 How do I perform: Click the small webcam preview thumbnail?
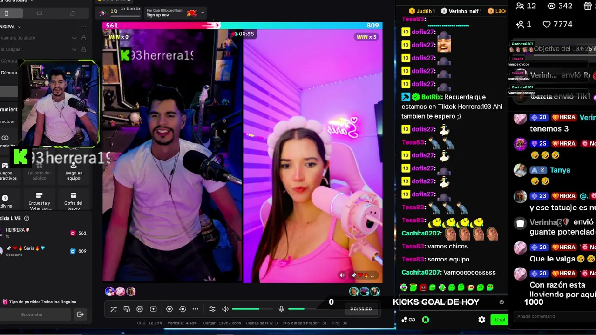tap(59, 104)
